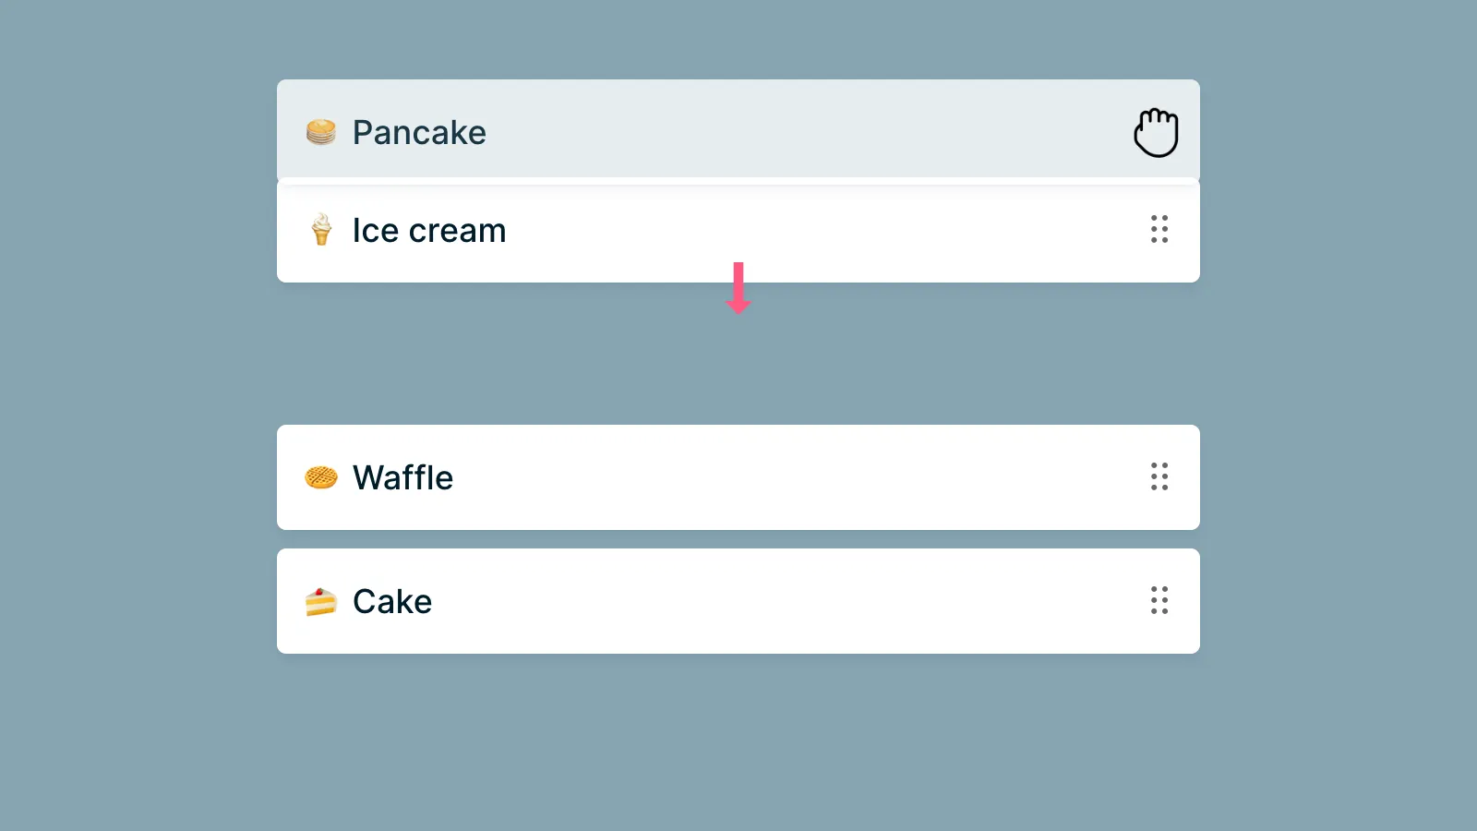Click the pink downward arrow
Screen dimensions: 1477x831
tap(738, 287)
